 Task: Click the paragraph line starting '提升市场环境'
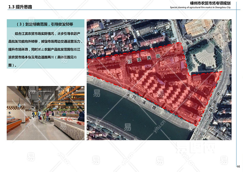tap(44, 49)
